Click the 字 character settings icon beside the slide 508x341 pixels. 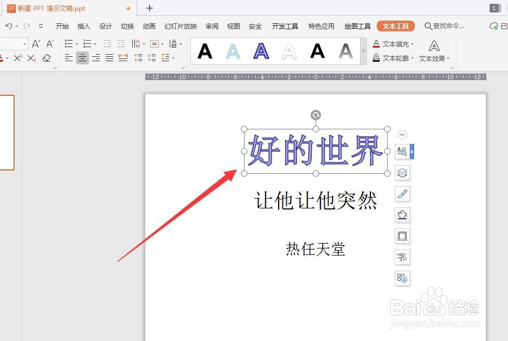point(402,257)
